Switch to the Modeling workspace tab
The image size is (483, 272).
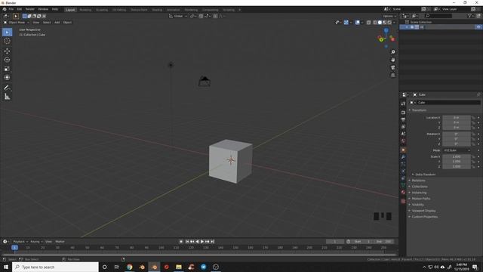85,10
